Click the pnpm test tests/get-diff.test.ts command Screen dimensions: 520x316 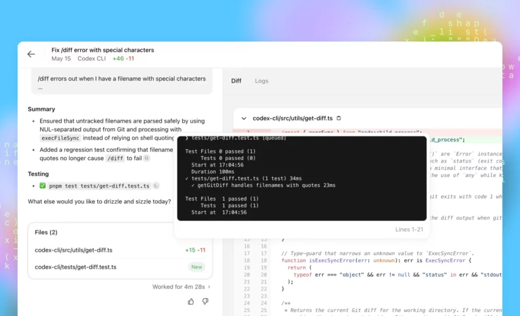99,186
